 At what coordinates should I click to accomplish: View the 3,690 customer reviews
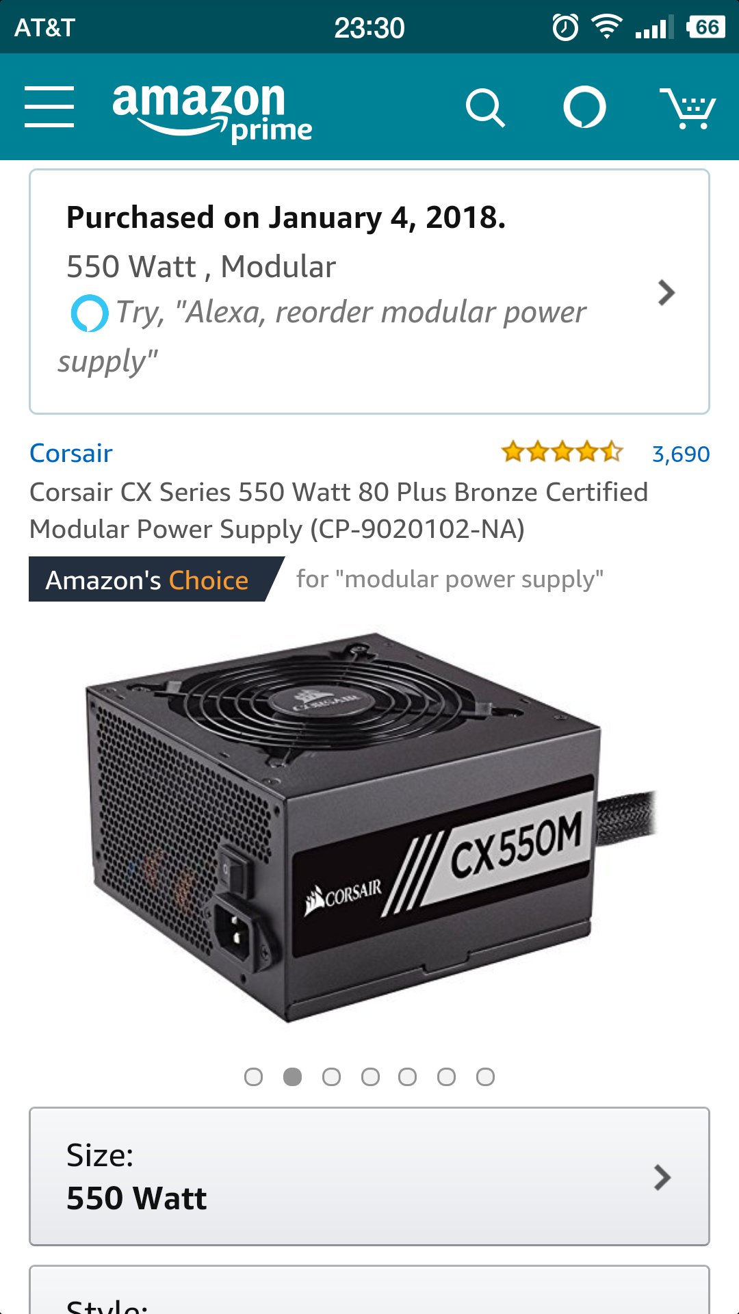point(681,454)
